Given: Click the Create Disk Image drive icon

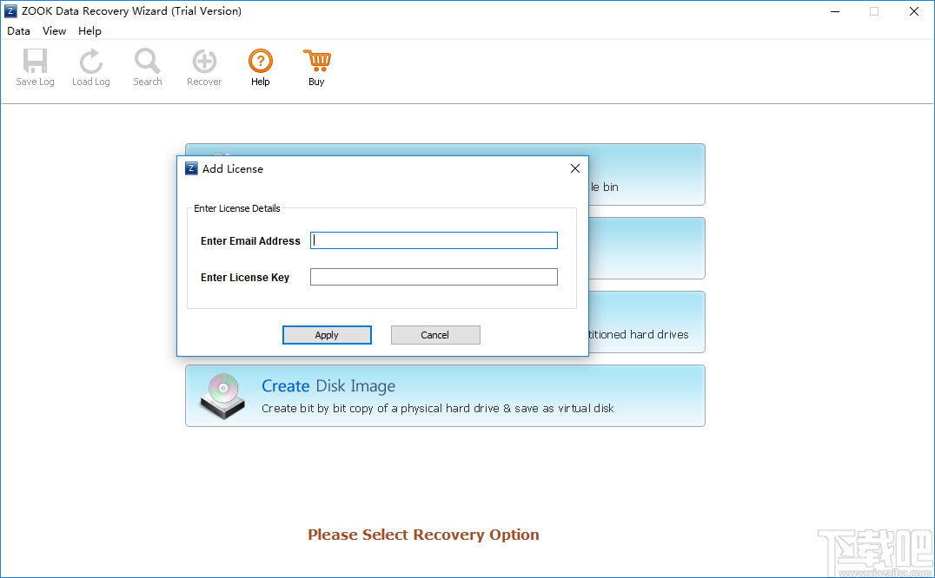Looking at the screenshot, I should [x=223, y=396].
